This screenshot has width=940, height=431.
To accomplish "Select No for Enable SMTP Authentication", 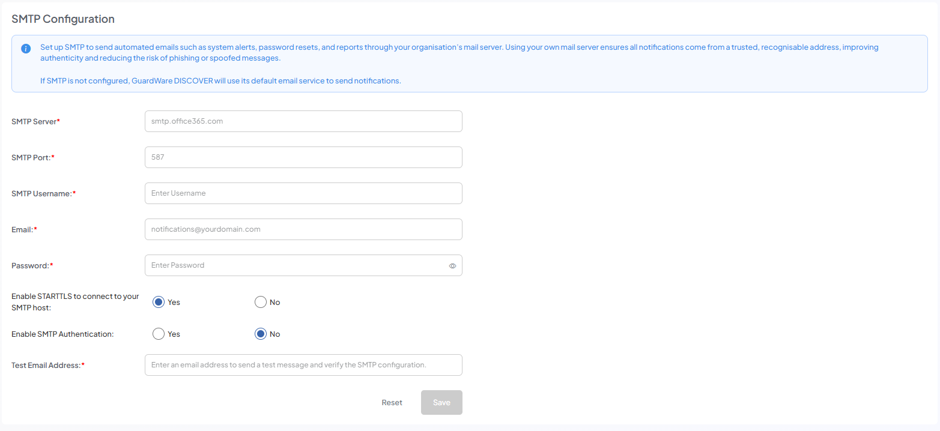I will (261, 334).
